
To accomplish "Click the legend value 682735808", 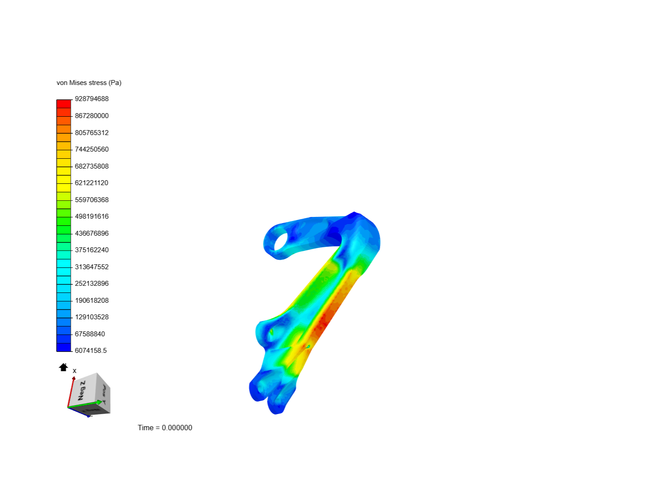I will 92,166.
